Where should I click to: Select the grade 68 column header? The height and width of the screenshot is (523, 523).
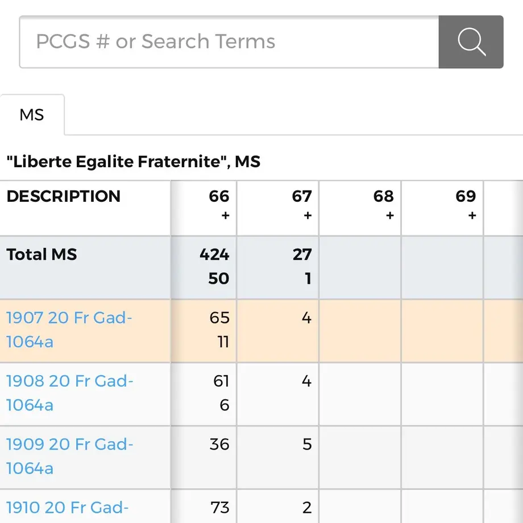pos(384,196)
